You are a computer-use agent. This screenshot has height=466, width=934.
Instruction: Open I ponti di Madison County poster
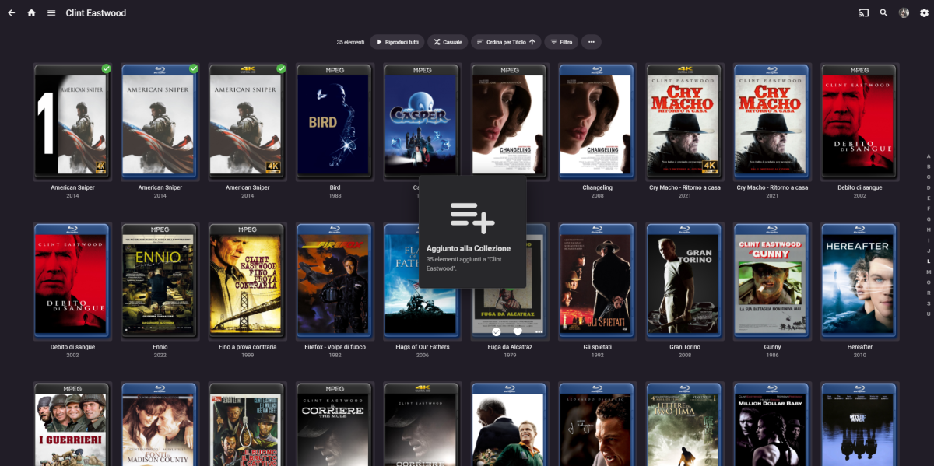pos(160,424)
